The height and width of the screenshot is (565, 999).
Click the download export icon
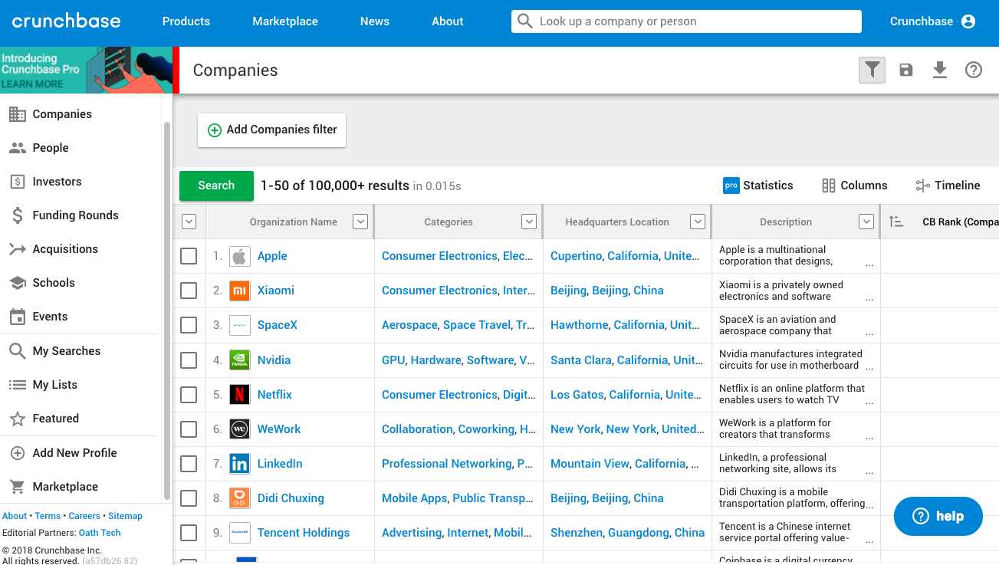[x=940, y=71]
